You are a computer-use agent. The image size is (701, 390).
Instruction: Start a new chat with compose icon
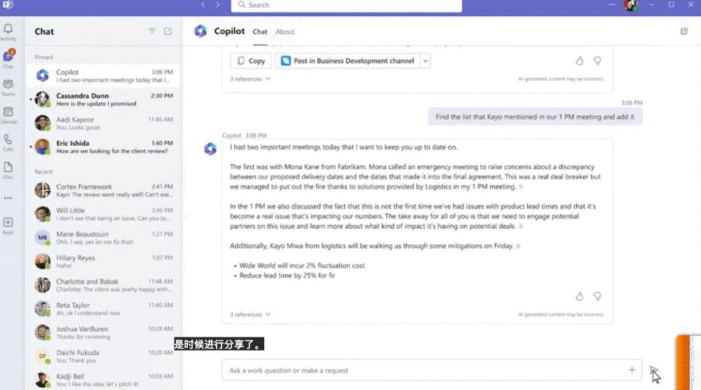pos(168,31)
